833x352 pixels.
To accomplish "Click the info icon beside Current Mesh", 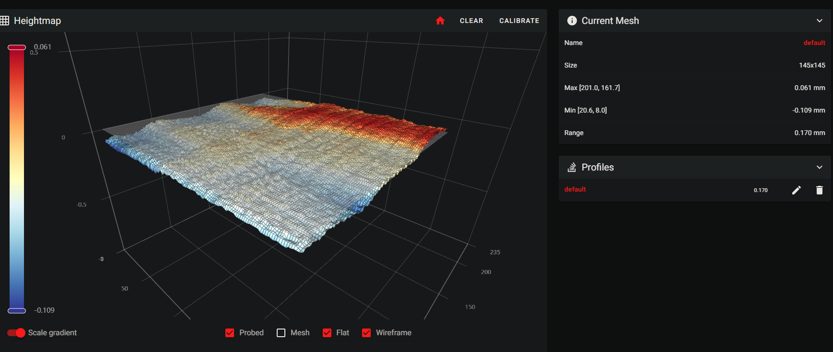I will point(572,21).
